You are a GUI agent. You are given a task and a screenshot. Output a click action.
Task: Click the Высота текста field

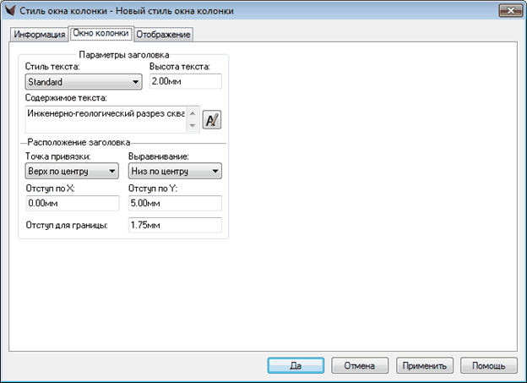[x=184, y=82]
